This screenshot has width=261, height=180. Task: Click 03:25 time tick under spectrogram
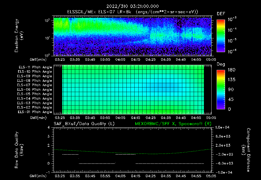[60, 59]
